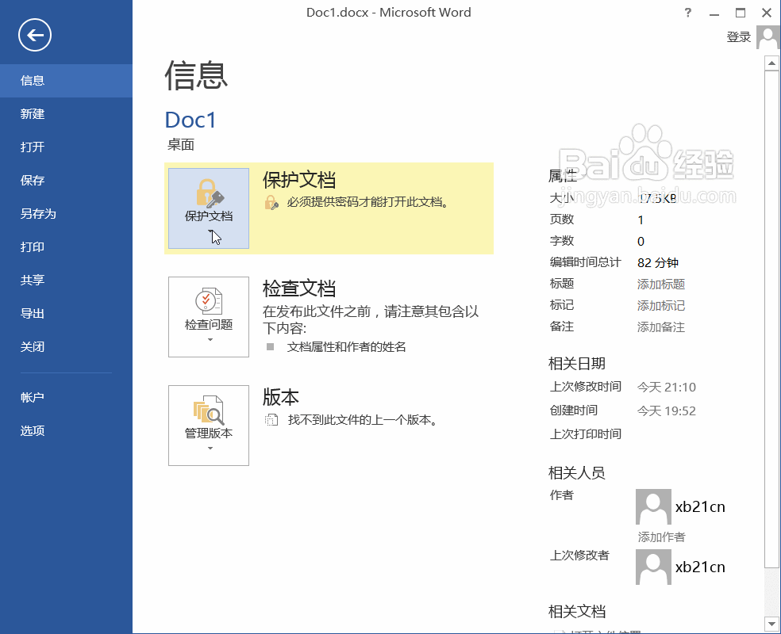Click the user avatar next to 登录
The height and width of the screenshot is (634, 781).
click(x=767, y=37)
